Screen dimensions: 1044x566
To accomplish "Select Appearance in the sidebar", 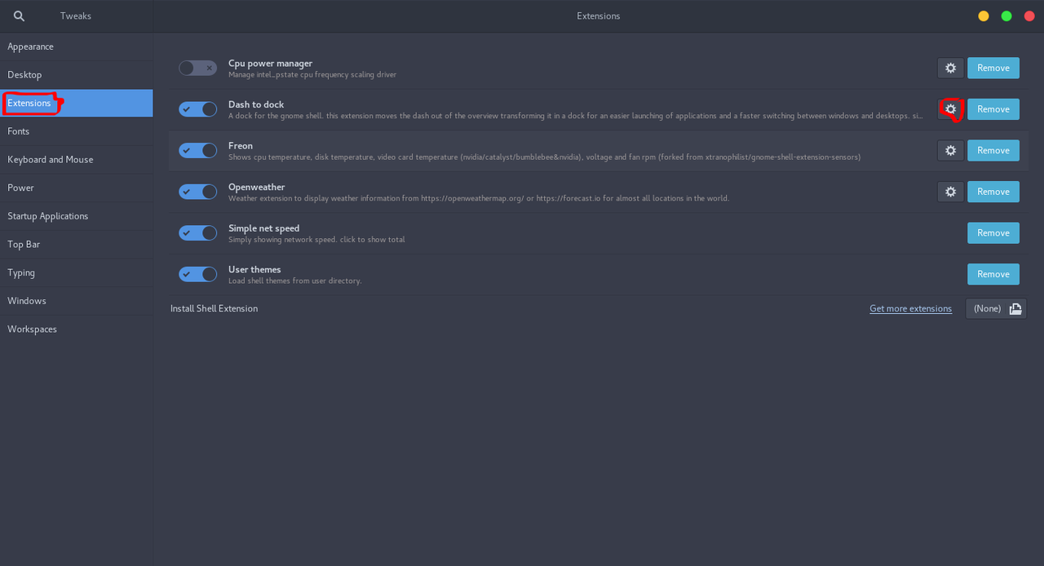I will tap(31, 47).
